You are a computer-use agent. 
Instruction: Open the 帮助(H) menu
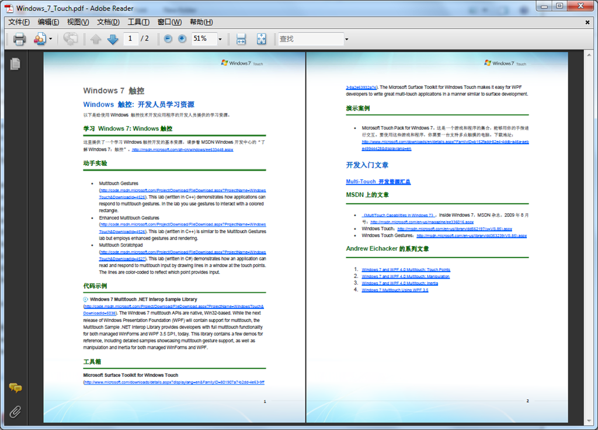(201, 22)
